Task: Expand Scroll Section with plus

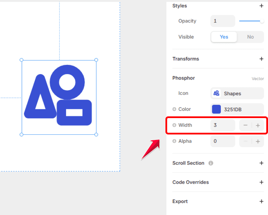Action: (261, 163)
